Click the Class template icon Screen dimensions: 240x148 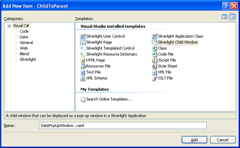155,48
